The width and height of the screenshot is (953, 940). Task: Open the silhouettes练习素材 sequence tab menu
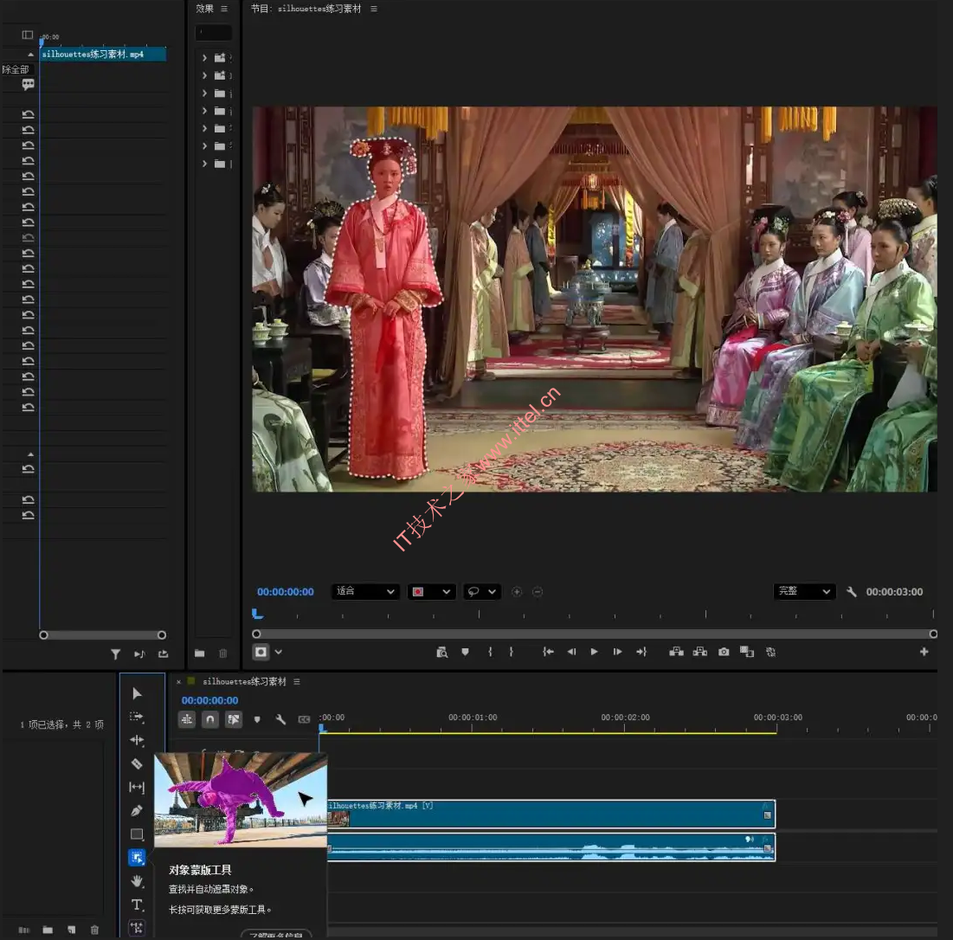click(297, 682)
